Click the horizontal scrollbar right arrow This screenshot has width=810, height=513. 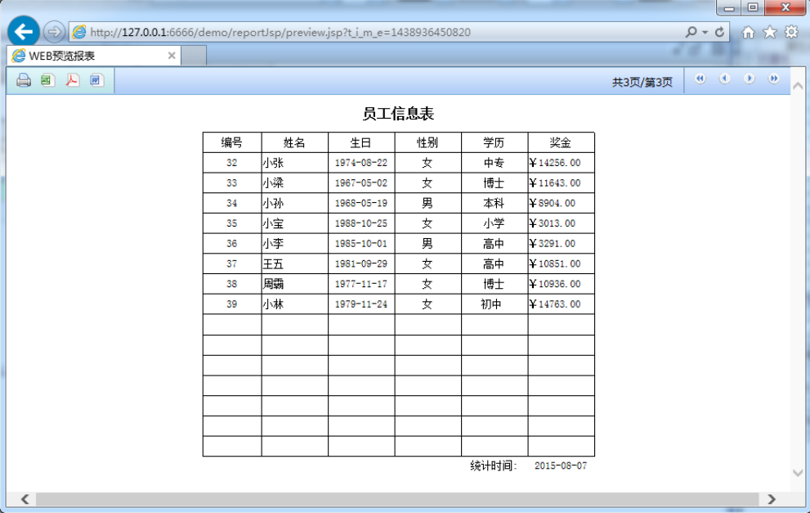(772, 499)
